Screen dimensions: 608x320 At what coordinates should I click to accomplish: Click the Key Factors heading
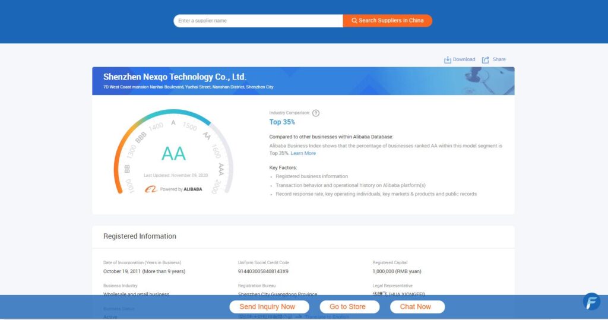tap(283, 167)
